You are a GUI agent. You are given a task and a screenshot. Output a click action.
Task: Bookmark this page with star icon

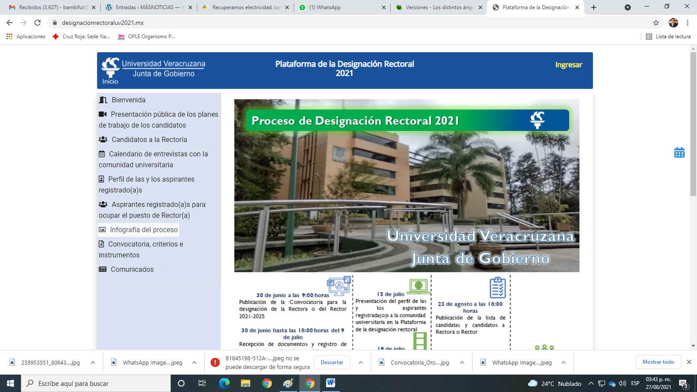[x=656, y=23]
